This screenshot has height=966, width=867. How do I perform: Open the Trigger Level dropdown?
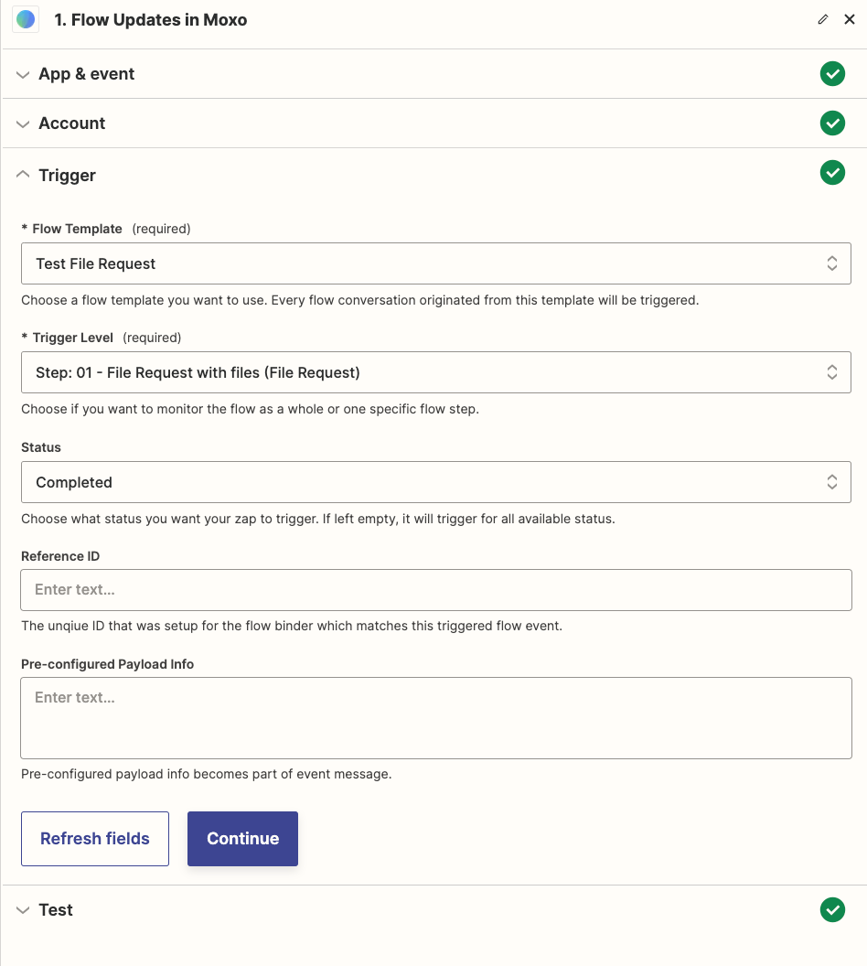point(436,372)
